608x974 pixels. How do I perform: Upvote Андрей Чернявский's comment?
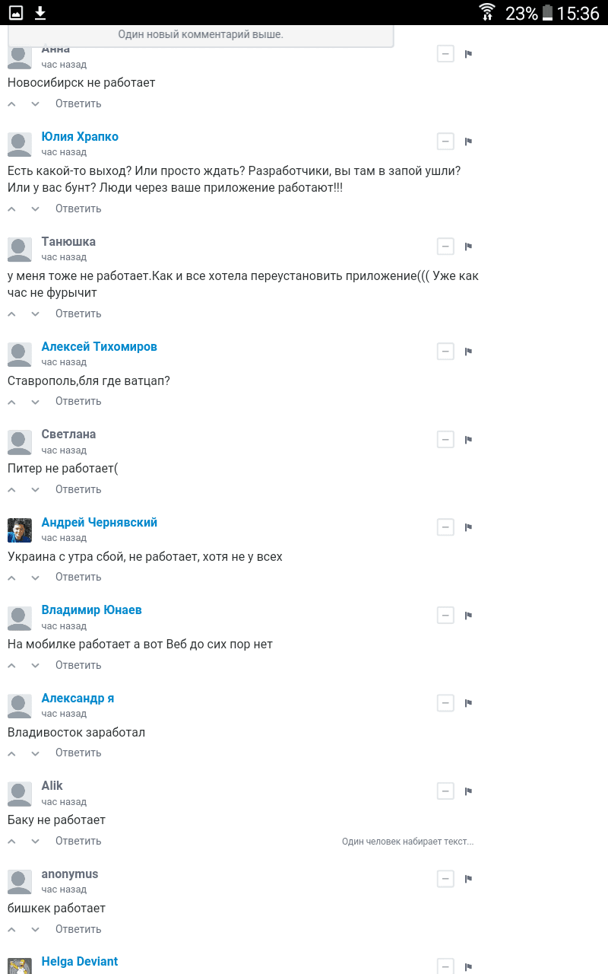(x=12, y=578)
